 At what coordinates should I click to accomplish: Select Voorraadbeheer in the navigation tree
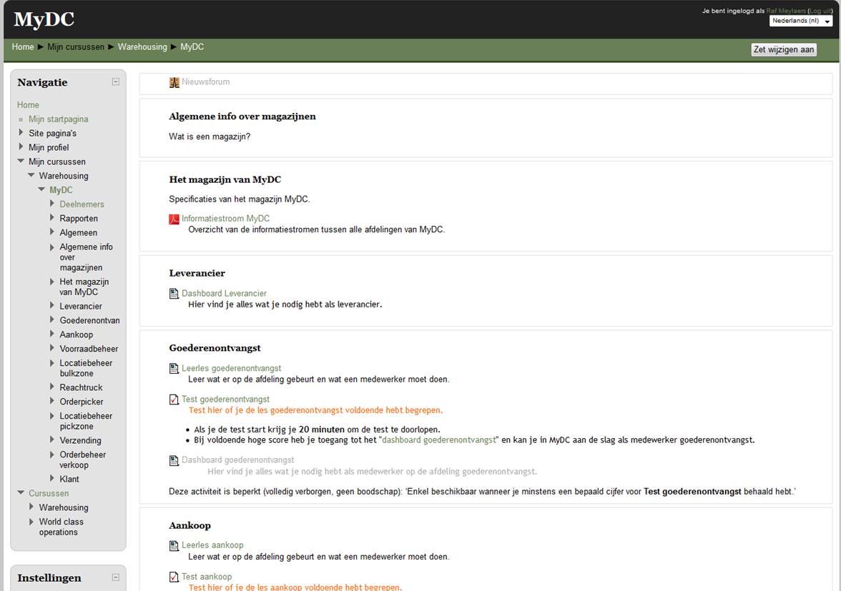89,349
